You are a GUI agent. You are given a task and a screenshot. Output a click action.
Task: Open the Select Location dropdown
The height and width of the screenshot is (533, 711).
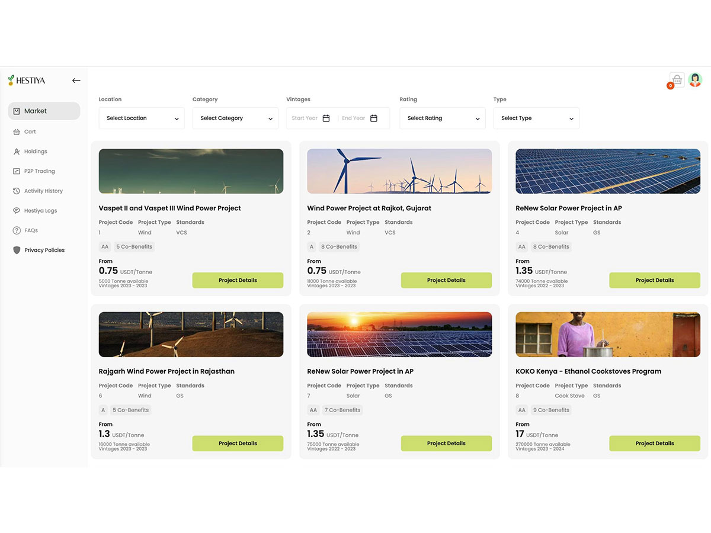point(141,118)
